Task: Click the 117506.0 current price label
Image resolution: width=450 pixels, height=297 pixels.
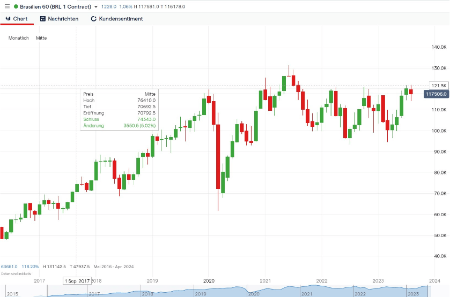Action: pos(436,94)
